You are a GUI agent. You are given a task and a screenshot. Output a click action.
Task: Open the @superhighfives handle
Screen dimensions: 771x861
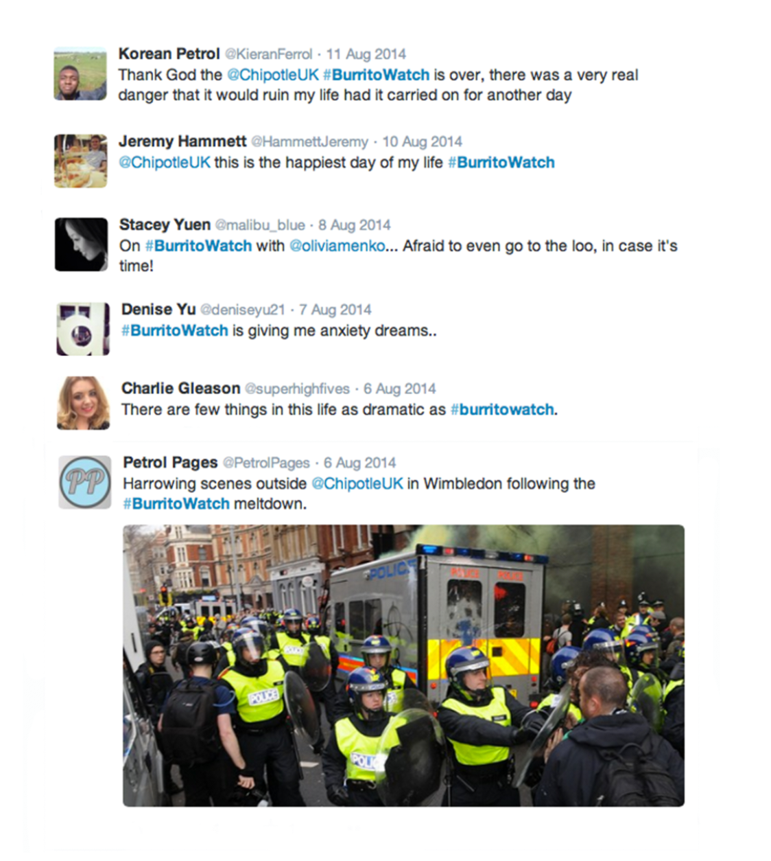point(297,389)
